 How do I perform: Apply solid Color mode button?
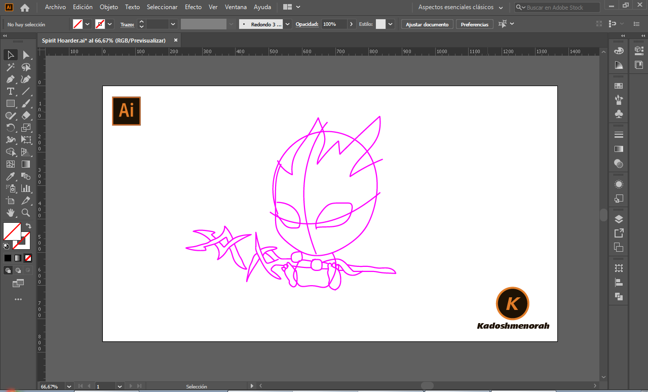click(8, 258)
